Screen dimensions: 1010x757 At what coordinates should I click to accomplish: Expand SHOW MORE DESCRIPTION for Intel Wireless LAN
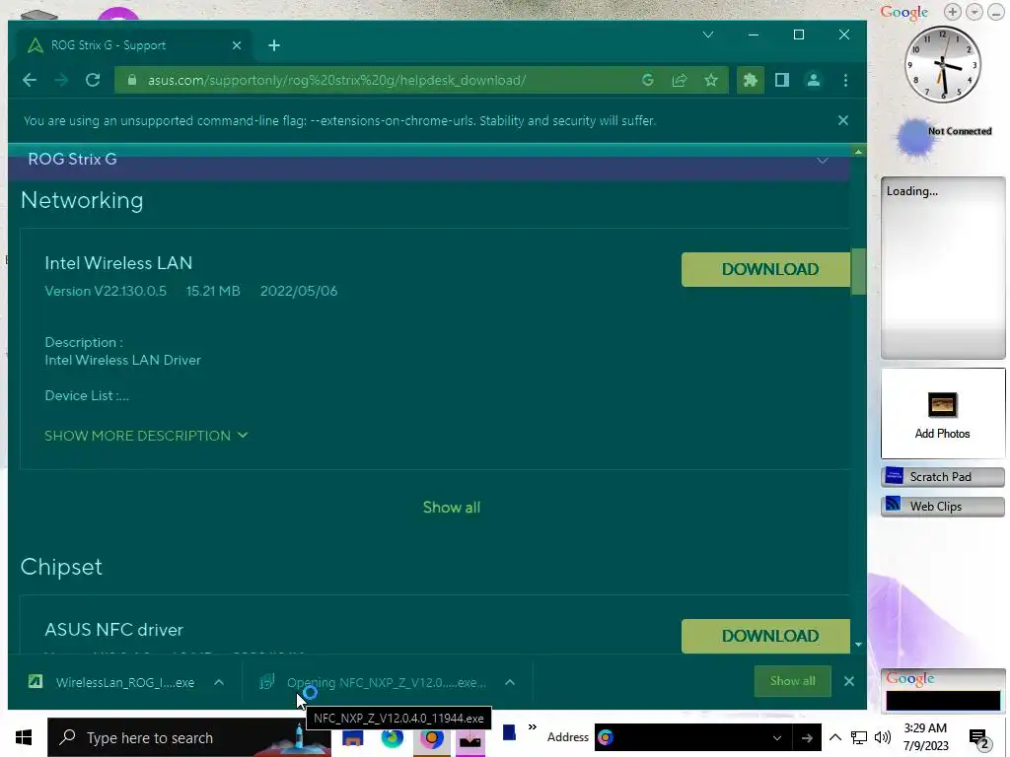click(x=146, y=436)
